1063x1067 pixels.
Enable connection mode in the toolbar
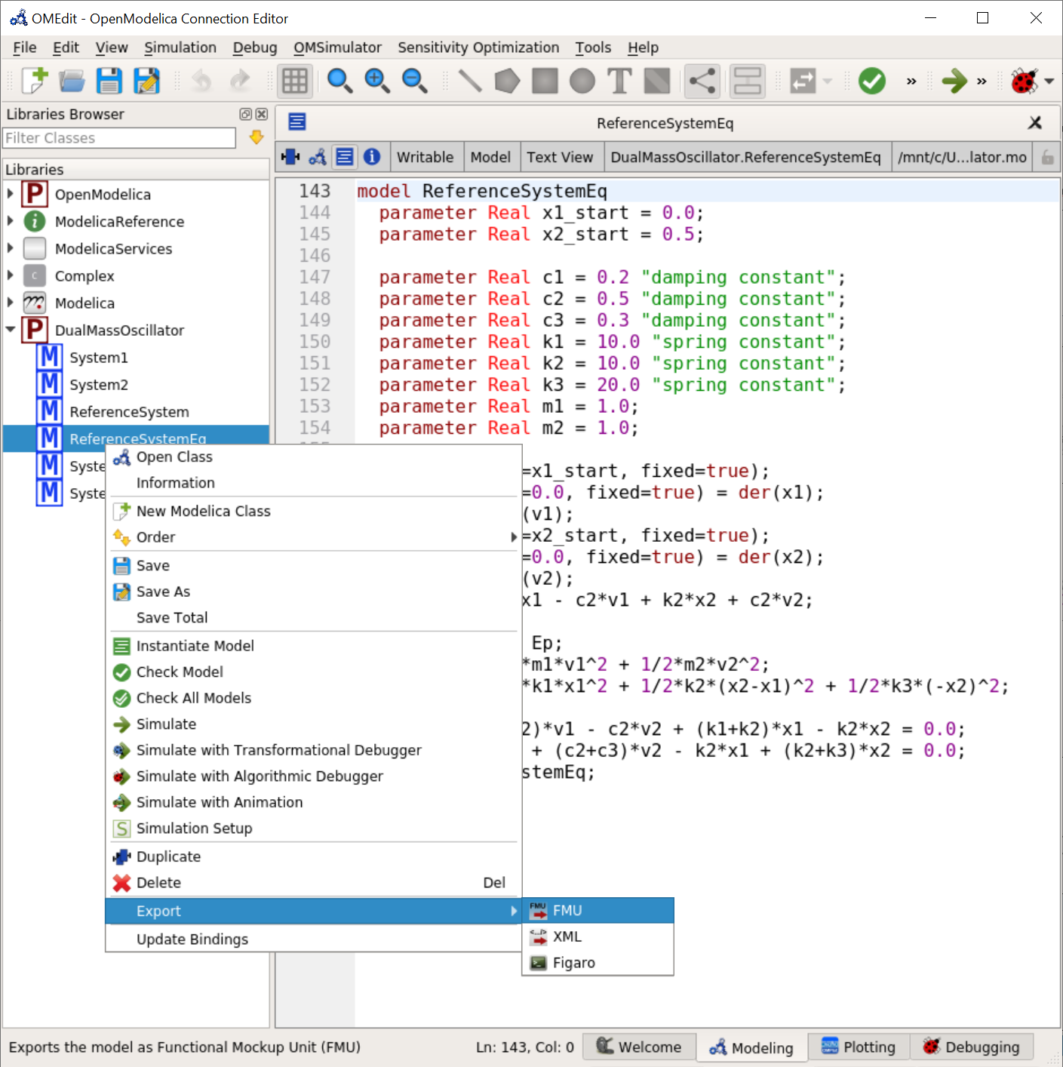click(702, 81)
